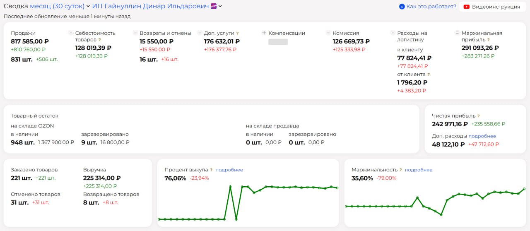This screenshot has height=231, width=530.
Task: Toggle the minus sign before Возвраты и отмены
Action: coord(135,33)
